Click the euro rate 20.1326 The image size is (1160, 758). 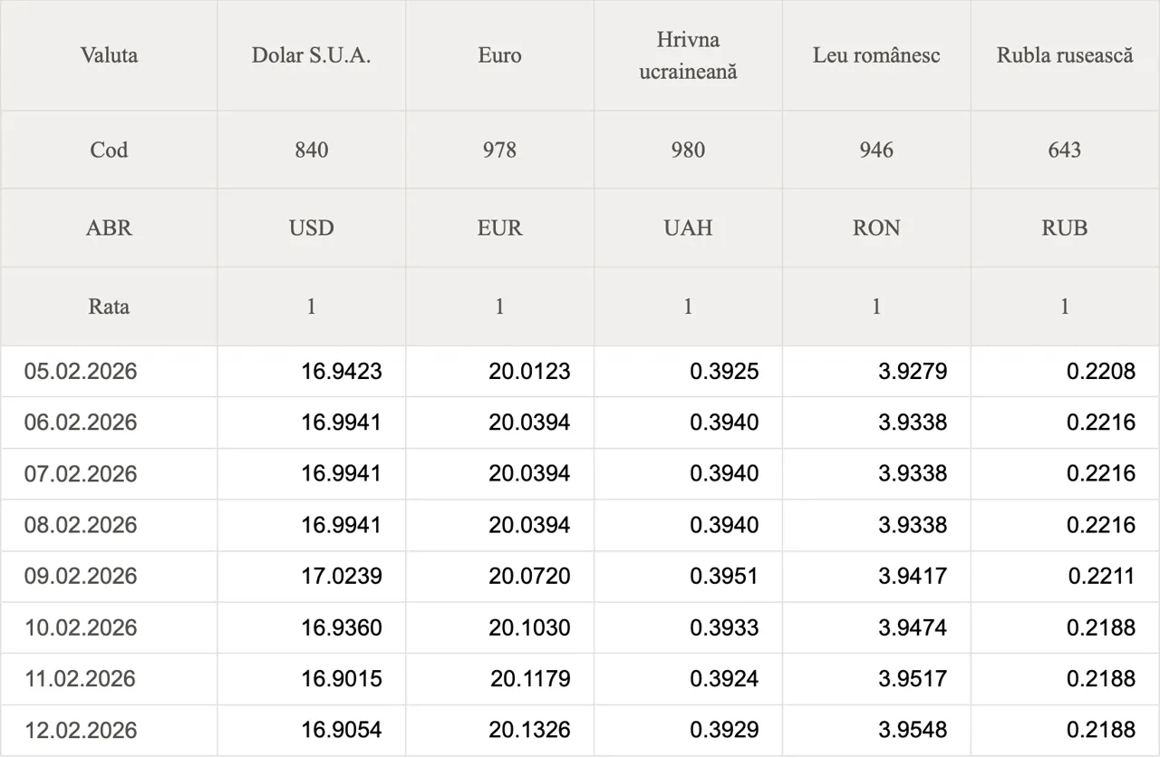click(x=530, y=730)
